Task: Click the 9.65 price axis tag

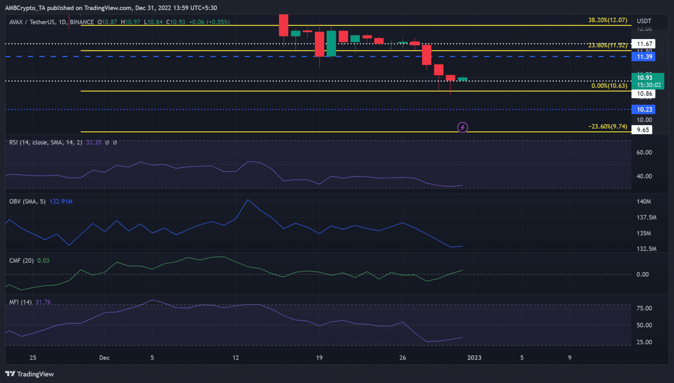Action: [642, 130]
